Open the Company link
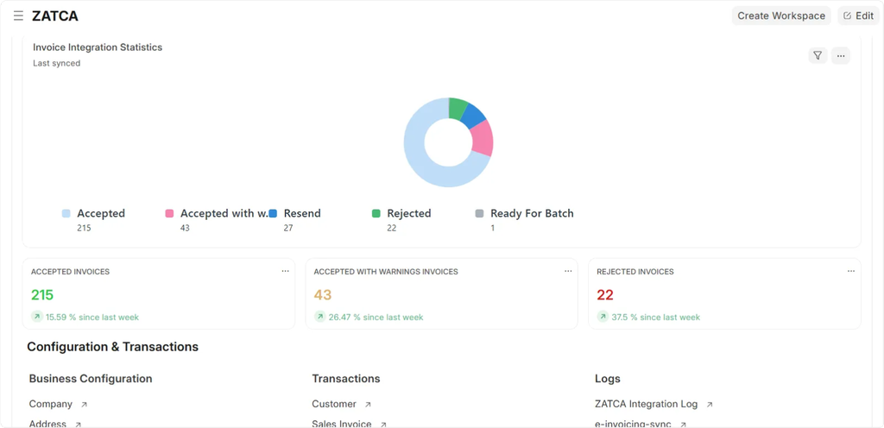The width and height of the screenshot is (884, 428). click(51, 404)
